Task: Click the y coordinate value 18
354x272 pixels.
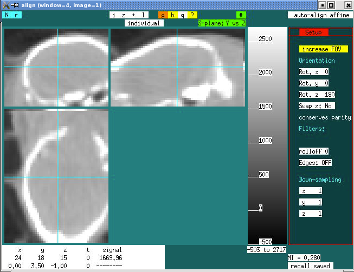Action: 41,257
